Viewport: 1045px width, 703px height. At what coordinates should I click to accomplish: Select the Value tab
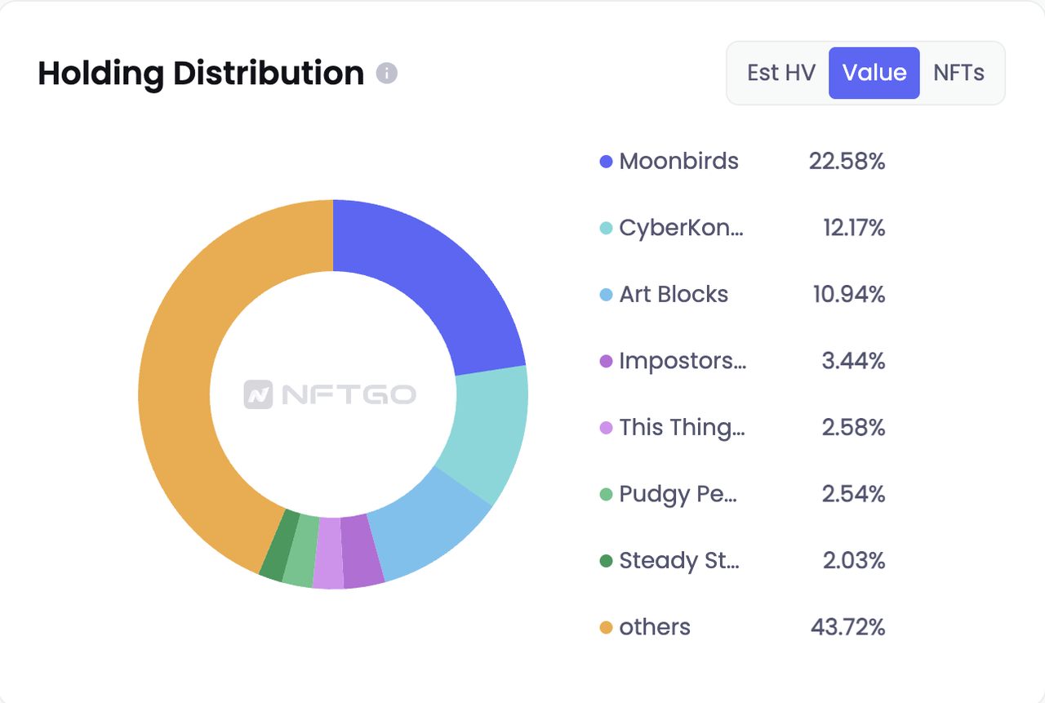coord(874,73)
